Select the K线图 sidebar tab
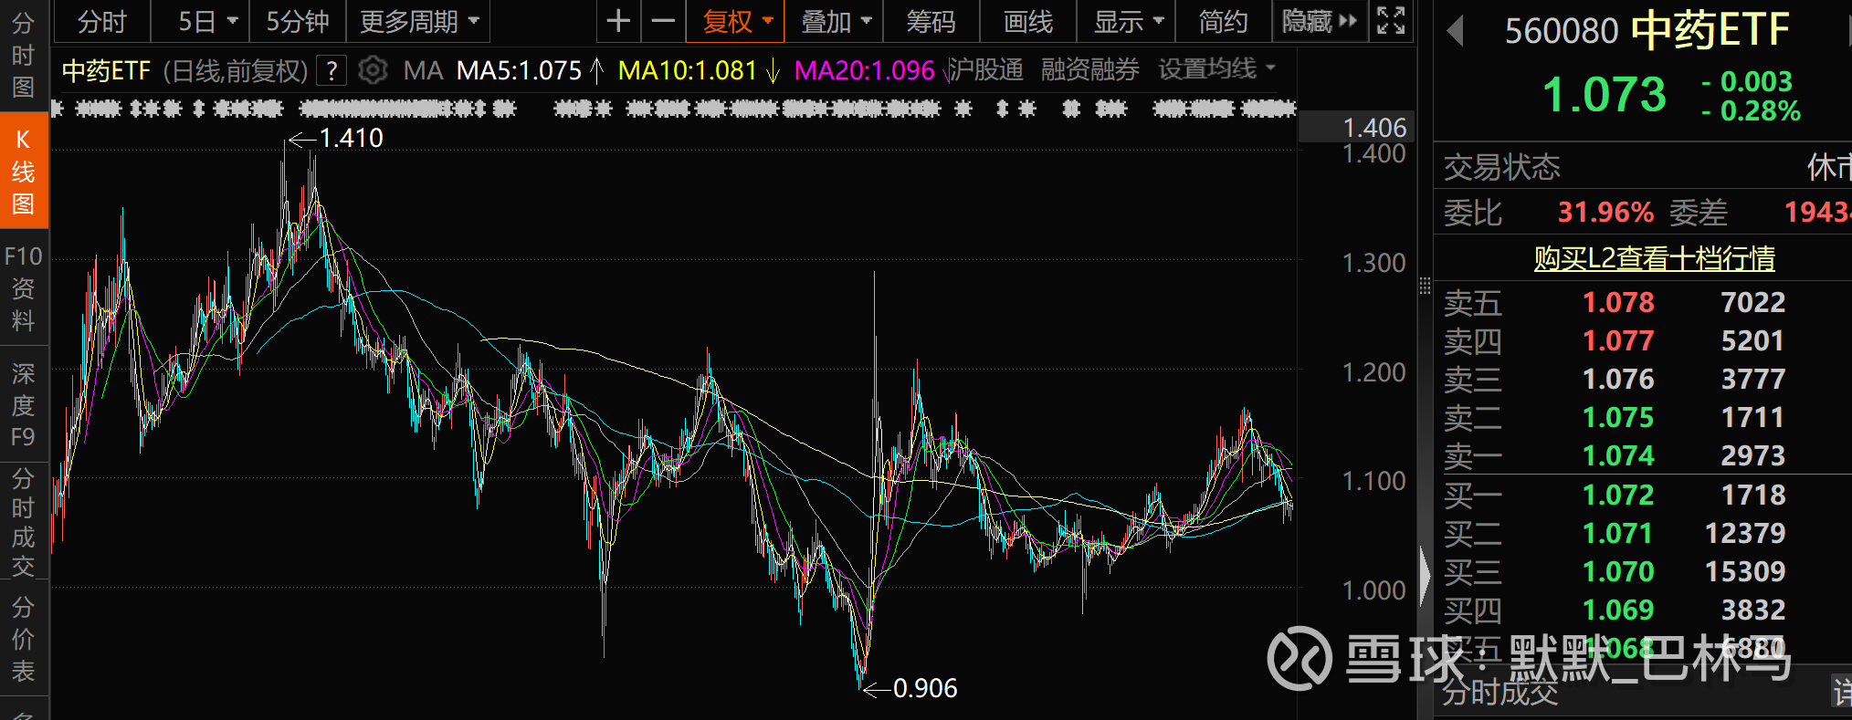Viewport: 1852px width, 720px height. 23,171
